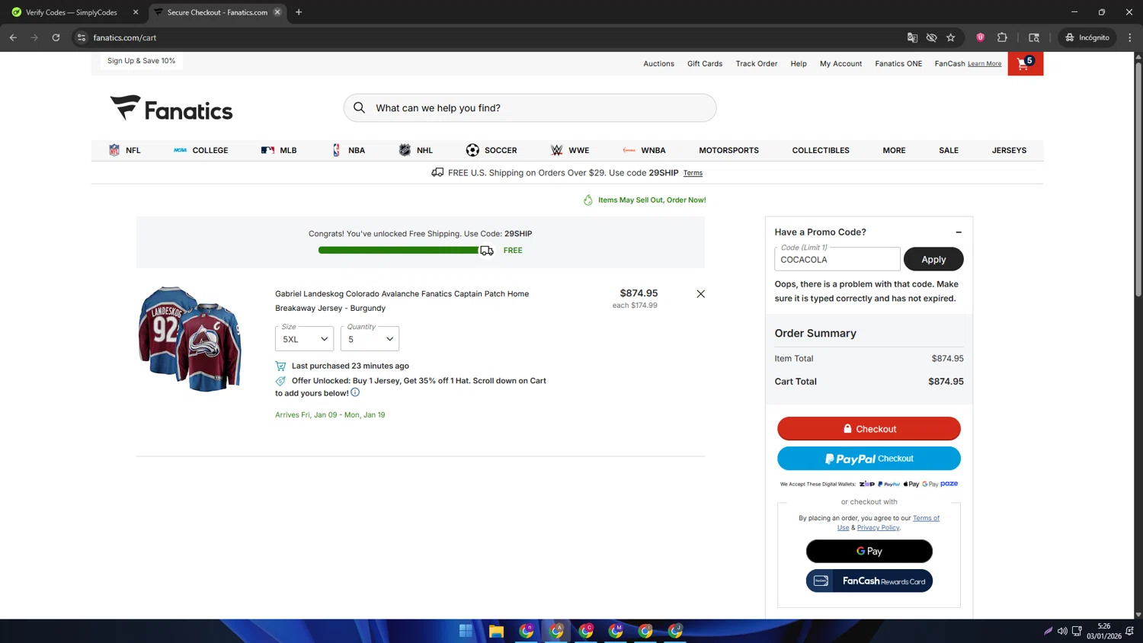Open the WNBA menu
Viewport: 1143px width, 643px height.
pyautogui.click(x=644, y=150)
